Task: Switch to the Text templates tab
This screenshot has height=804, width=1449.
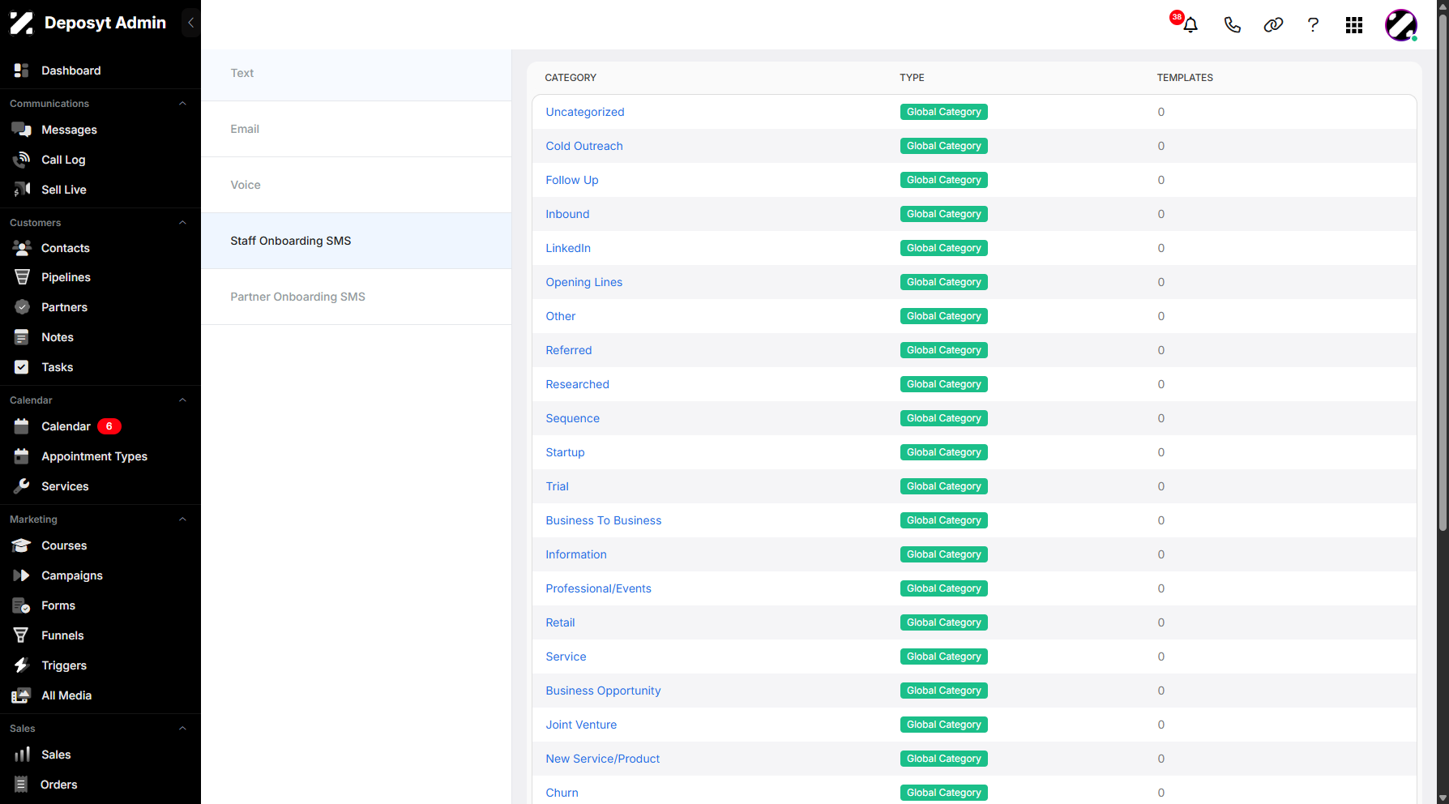Action: [x=357, y=73]
